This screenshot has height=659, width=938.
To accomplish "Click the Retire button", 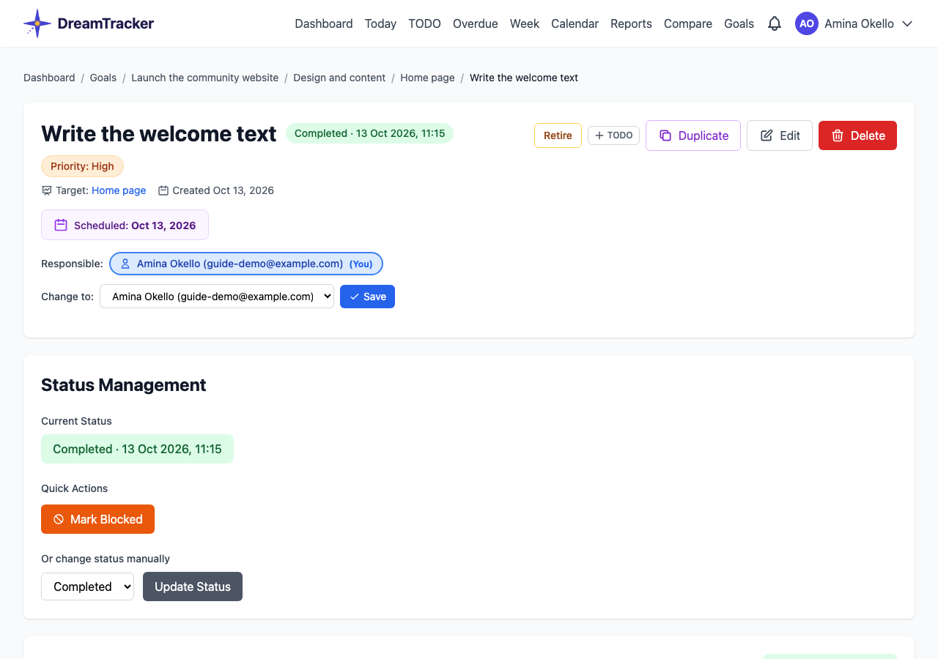I will (558, 135).
